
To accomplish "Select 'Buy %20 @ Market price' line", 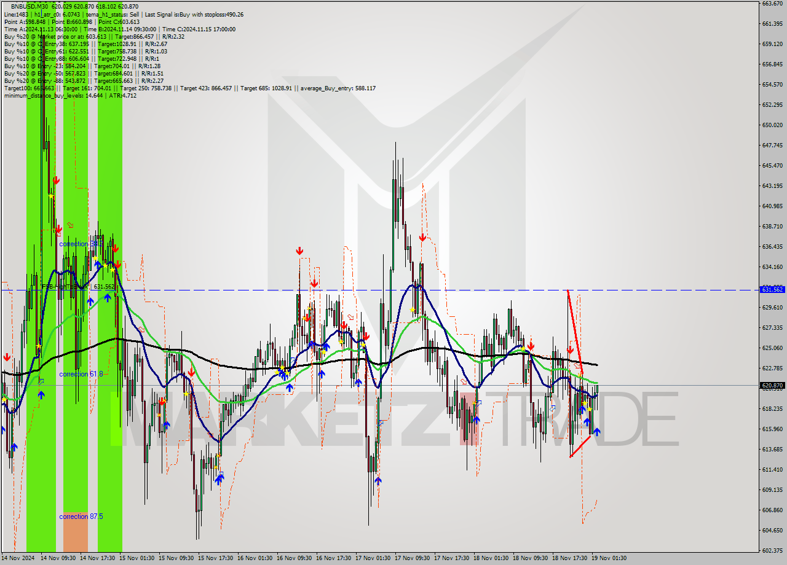I will click(94, 37).
